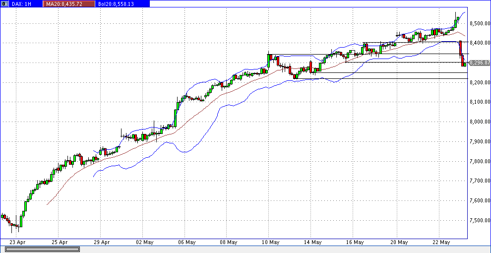Click the 16 May date label

(x=355, y=242)
